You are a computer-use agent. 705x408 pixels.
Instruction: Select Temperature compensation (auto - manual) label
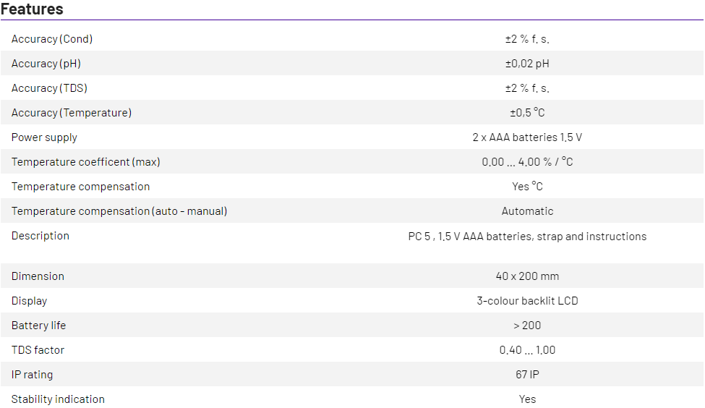(119, 211)
